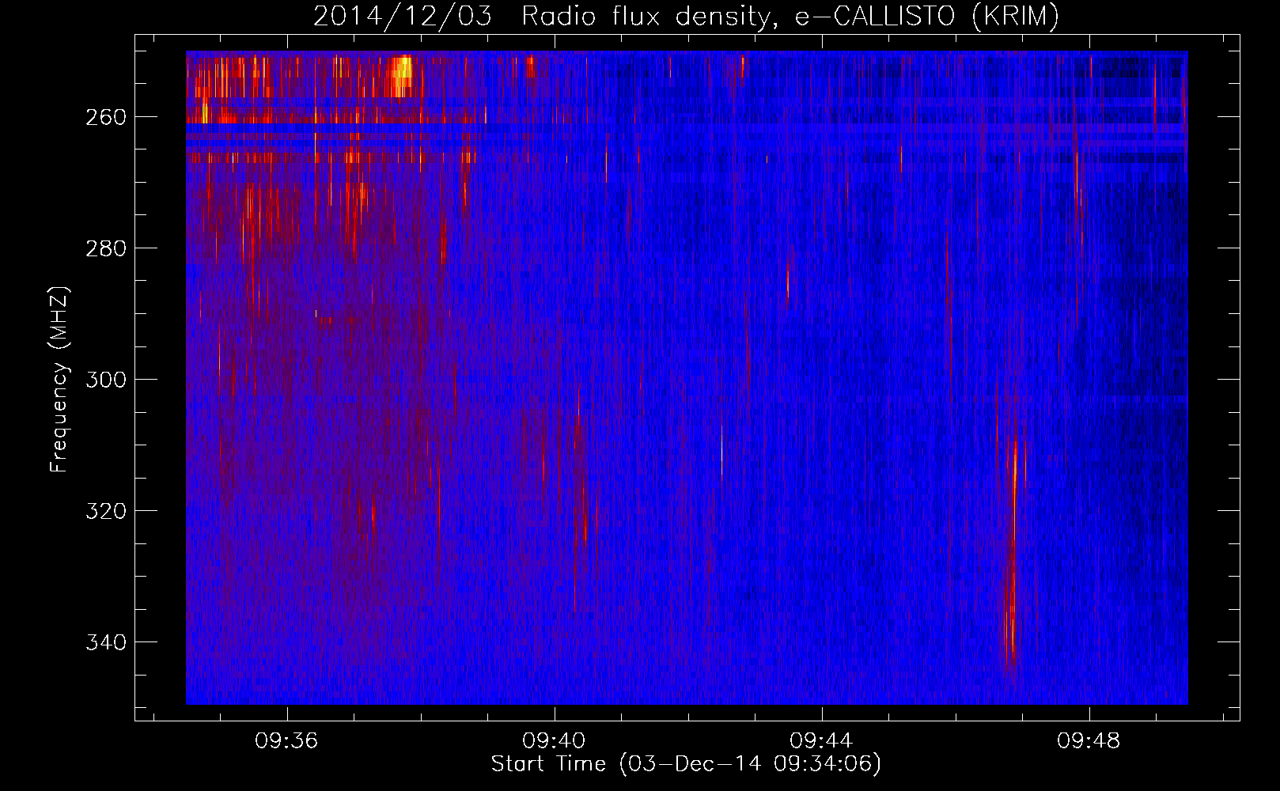This screenshot has height=791, width=1280.
Task: Click the 09:48 time tick label
Action: point(1089,740)
